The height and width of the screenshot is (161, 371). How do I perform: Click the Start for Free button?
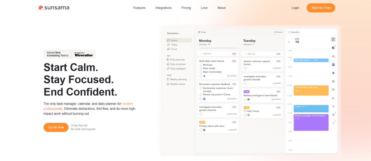[321, 8]
